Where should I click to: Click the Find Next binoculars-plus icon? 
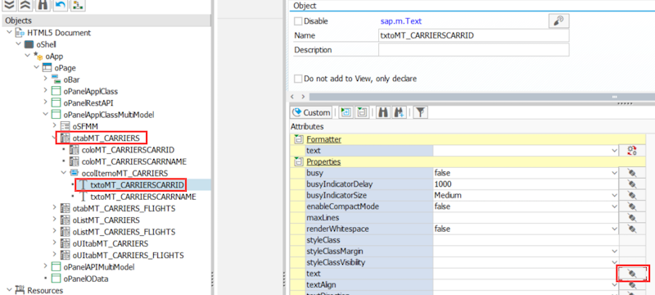(x=398, y=112)
